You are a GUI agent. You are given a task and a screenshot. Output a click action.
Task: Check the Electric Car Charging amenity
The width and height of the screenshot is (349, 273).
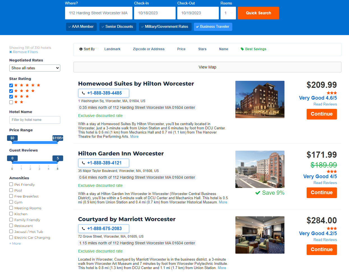coord(11,237)
